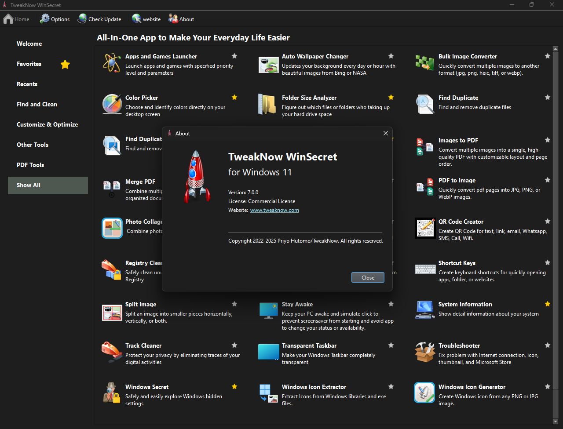
Task: Switch to the Welcome section
Action: (48, 44)
